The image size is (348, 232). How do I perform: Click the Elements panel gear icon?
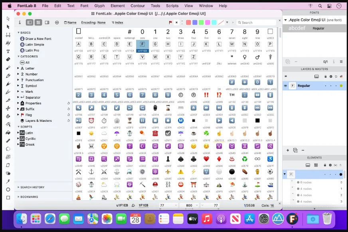click(330, 165)
